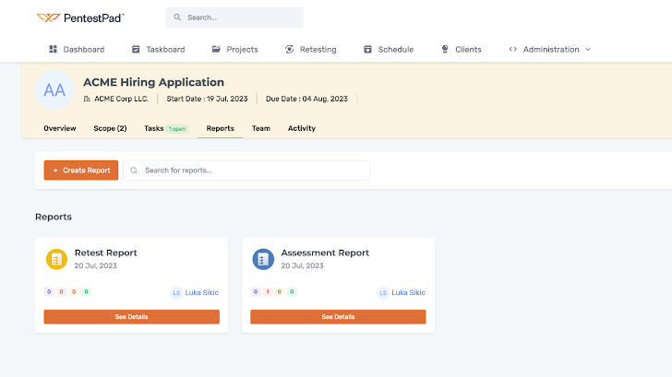
Task: Click the yellow Retest Report icon
Action: (56, 260)
